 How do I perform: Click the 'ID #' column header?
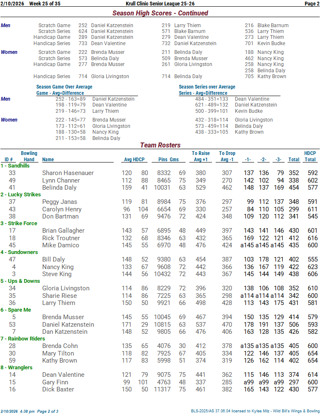(x=8, y=160)
